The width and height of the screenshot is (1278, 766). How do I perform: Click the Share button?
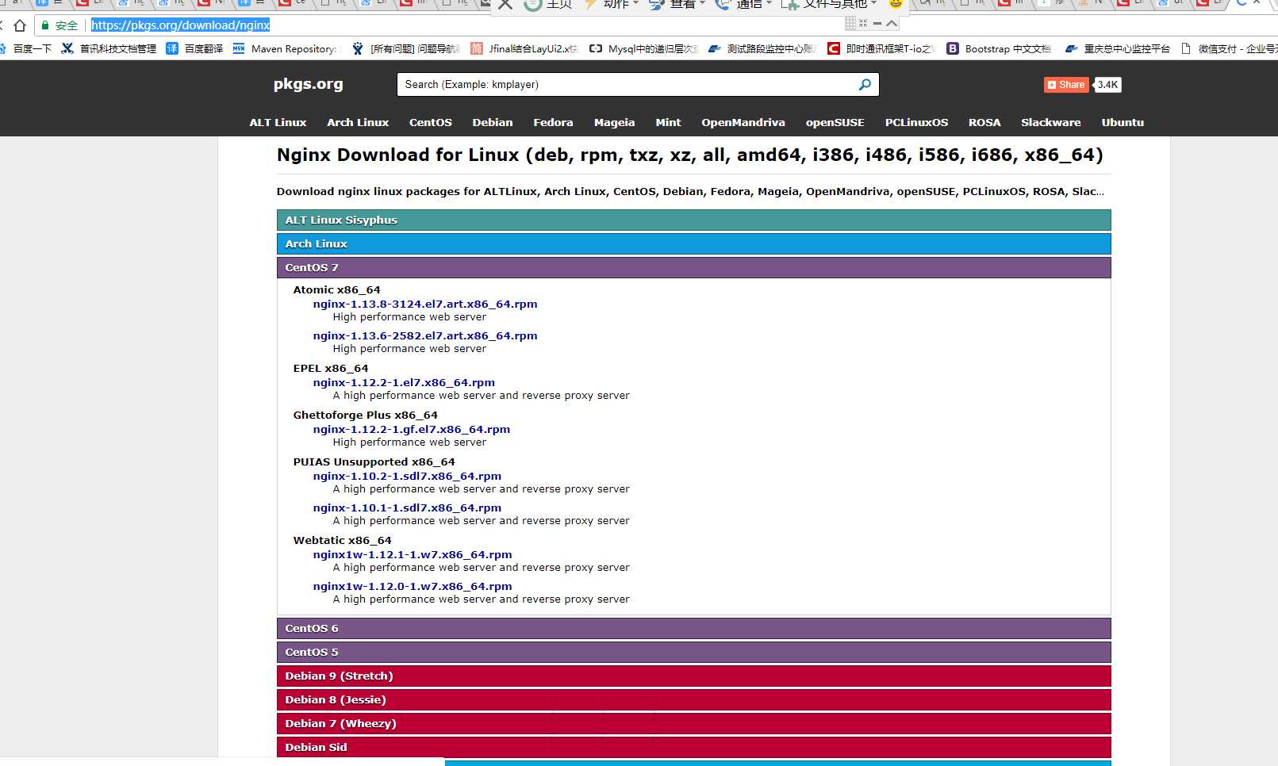click(1066, 85)
